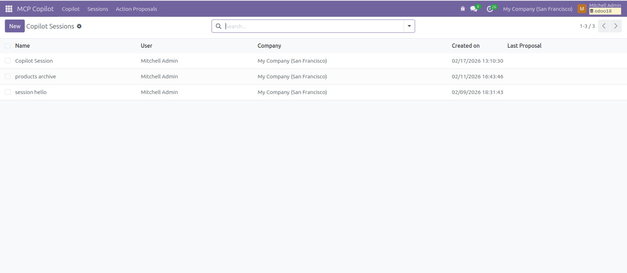Go to next page of records
The height and width of the screenshot is (273, 627).
pyautogui.click(x=616, y=26)
